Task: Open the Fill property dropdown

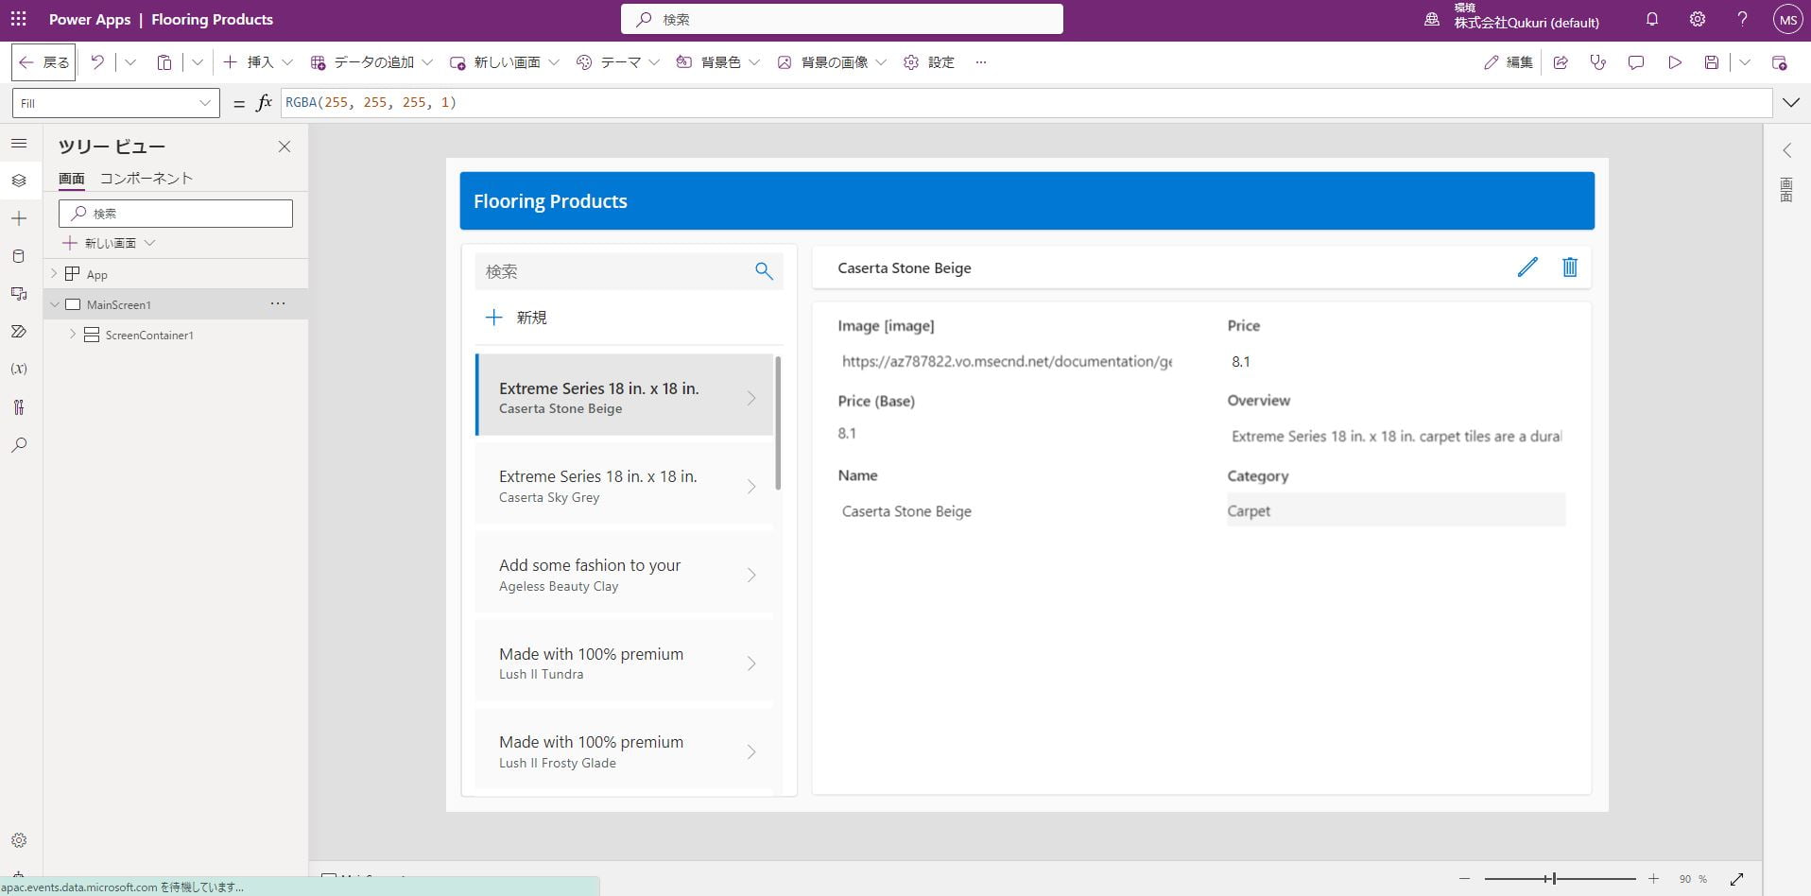Action: [x=115, y=103]
